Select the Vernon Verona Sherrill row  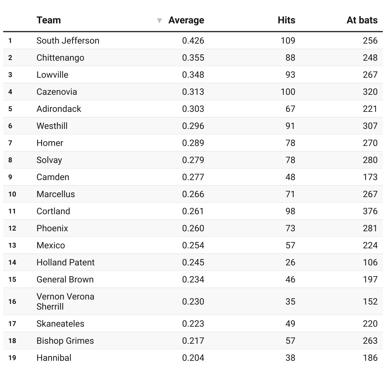[193, 301]
